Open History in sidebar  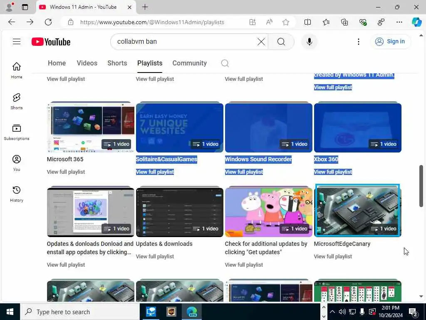point(17,194)
